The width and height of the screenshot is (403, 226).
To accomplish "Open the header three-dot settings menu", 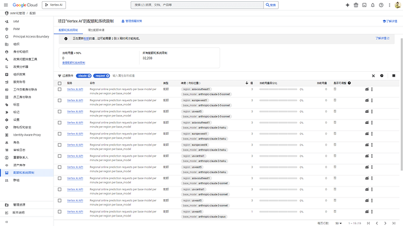I will 390,5.
